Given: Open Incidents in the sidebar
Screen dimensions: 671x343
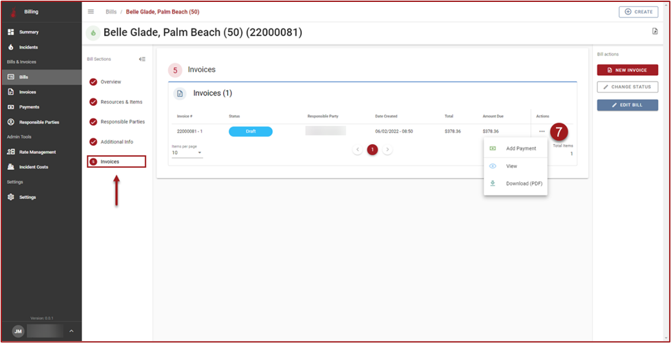Looking at the screenshot, I should [28, 47].
